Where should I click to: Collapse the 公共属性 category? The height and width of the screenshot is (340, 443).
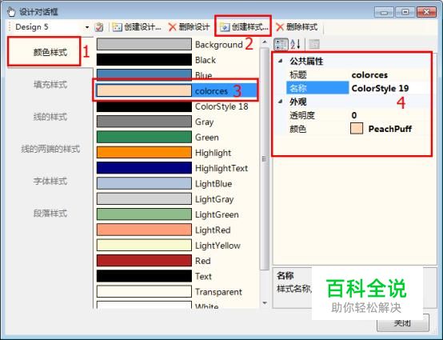coord(281,61)
